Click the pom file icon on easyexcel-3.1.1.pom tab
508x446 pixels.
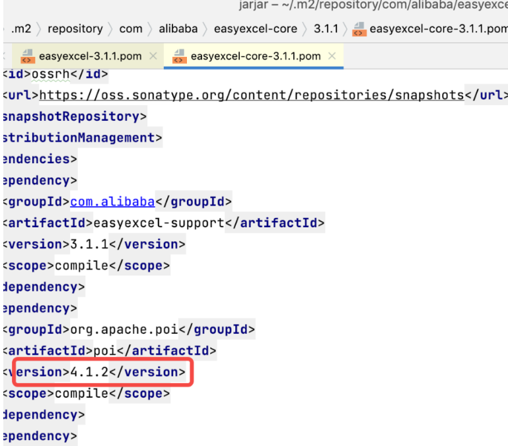(28, 56)
